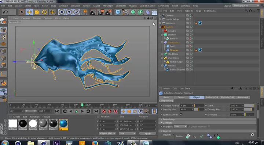Enable Snap magnet icon
264x145 pixels.
[3, 83]
